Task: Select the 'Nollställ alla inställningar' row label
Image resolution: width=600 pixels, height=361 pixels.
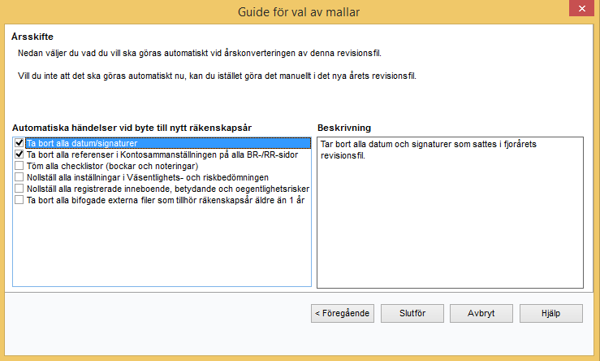Action: [147, 177]
